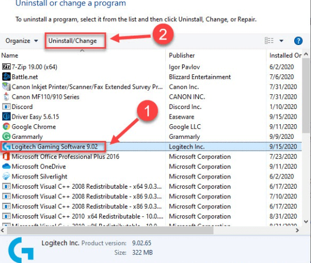This screenshot has height=263, width=311.
Task: Click the Google LLC publisher cell
Action: point(185,126)
